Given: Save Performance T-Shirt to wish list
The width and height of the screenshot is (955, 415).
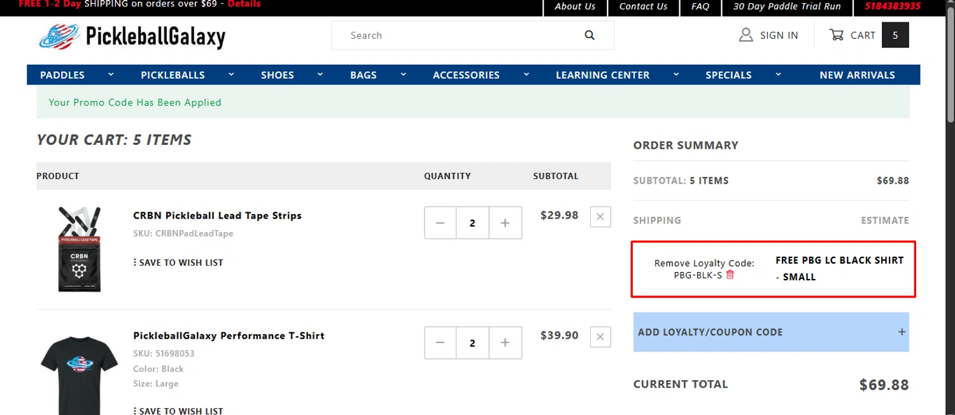Looking at the screenshot, I should click(x=178, y=411).
